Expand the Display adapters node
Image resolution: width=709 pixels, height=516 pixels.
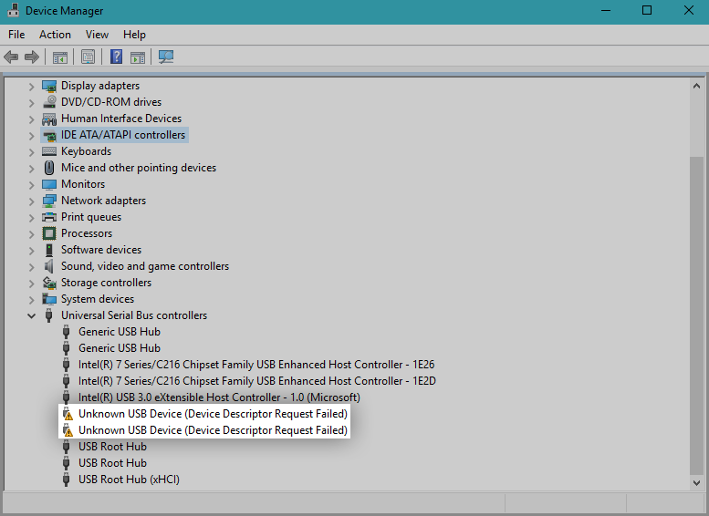[31, 87]
